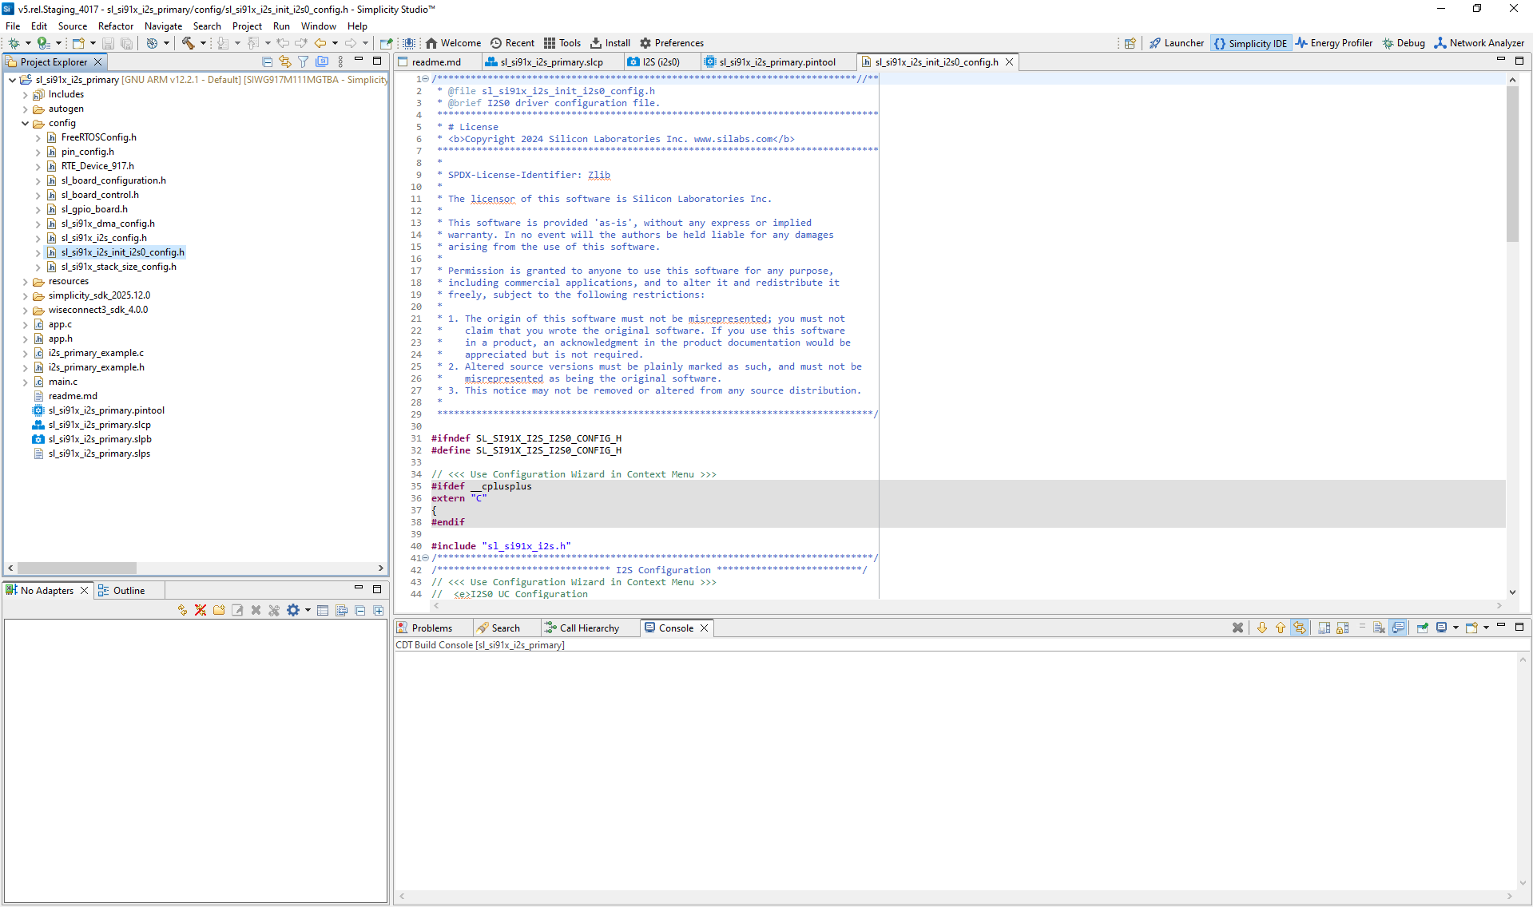This screenshot has height=907, width=1533.
Task: Toggle Show Console When Standard Out Changes
Action: pyautogui.click(x=1398, y=628)
